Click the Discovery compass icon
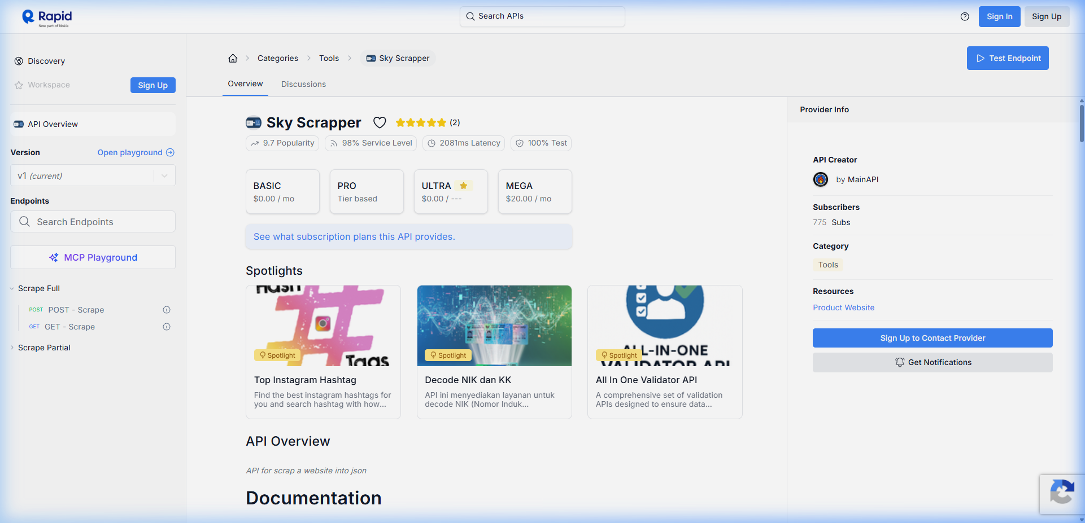Screen dimensions: 1085x523 19,61
